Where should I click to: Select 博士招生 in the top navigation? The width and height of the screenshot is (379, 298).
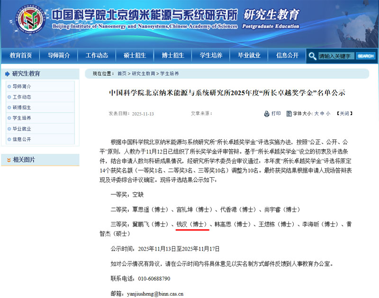pos(172,55)
